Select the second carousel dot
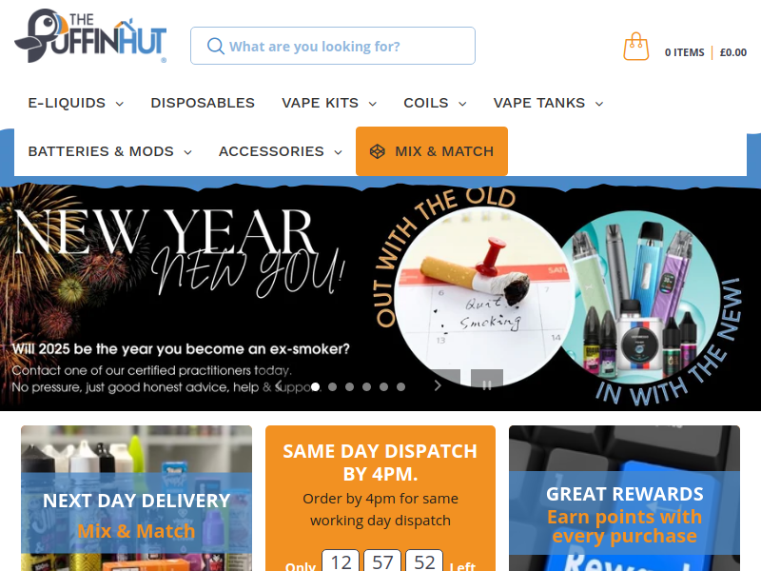This screenshot has height=571, width=761. 332,387
